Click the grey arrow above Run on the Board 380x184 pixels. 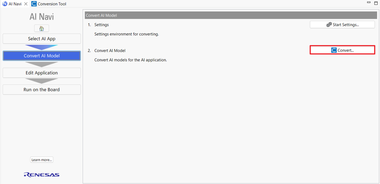pyautogui.click(x=42, y=81)
